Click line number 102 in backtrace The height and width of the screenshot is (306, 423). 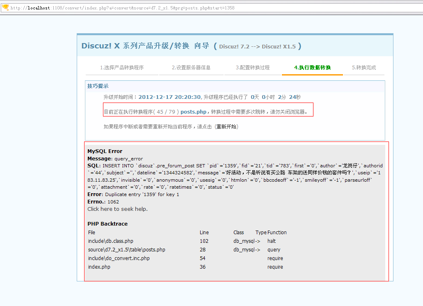(x=204, y=241)
